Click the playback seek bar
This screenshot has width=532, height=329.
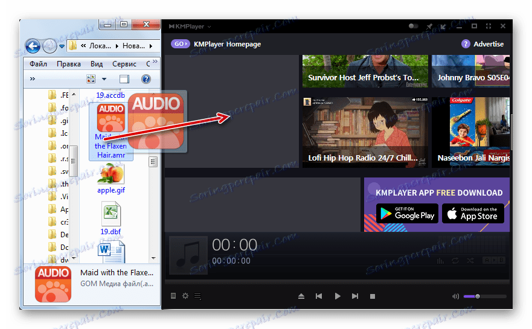[337, 281]
